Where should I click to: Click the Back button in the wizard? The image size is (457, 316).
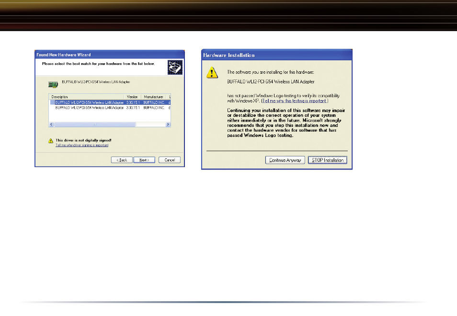(122, 160)
